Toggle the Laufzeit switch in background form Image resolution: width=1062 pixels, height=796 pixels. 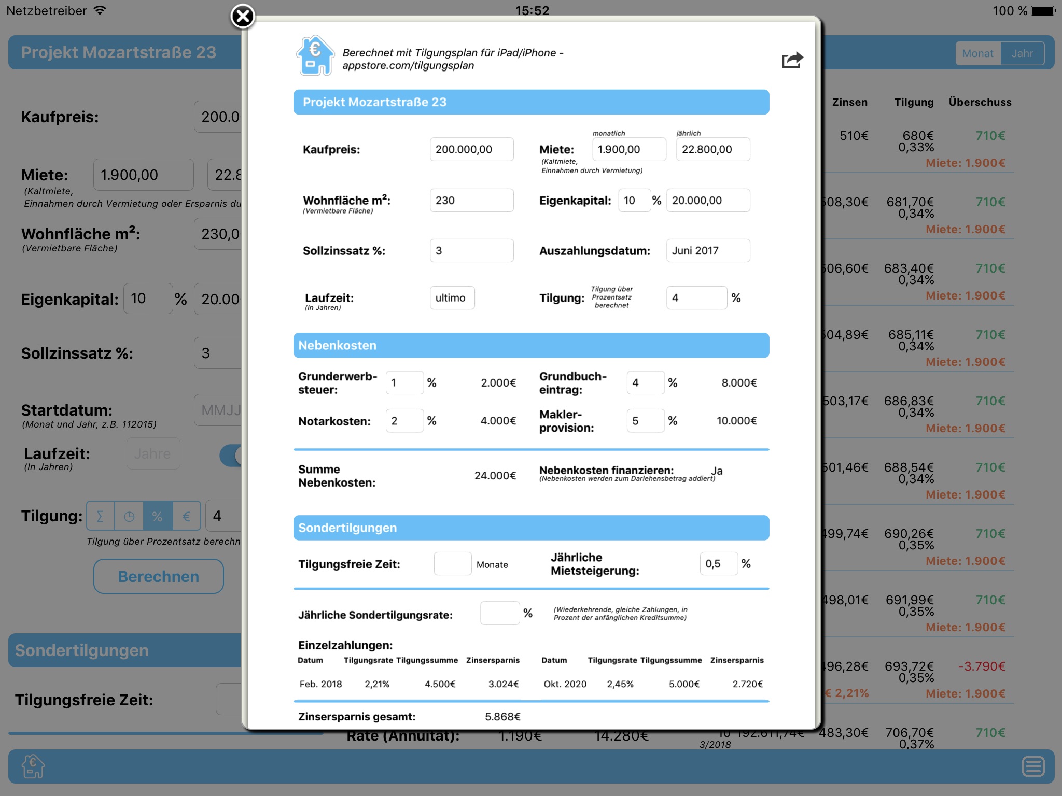231,456
